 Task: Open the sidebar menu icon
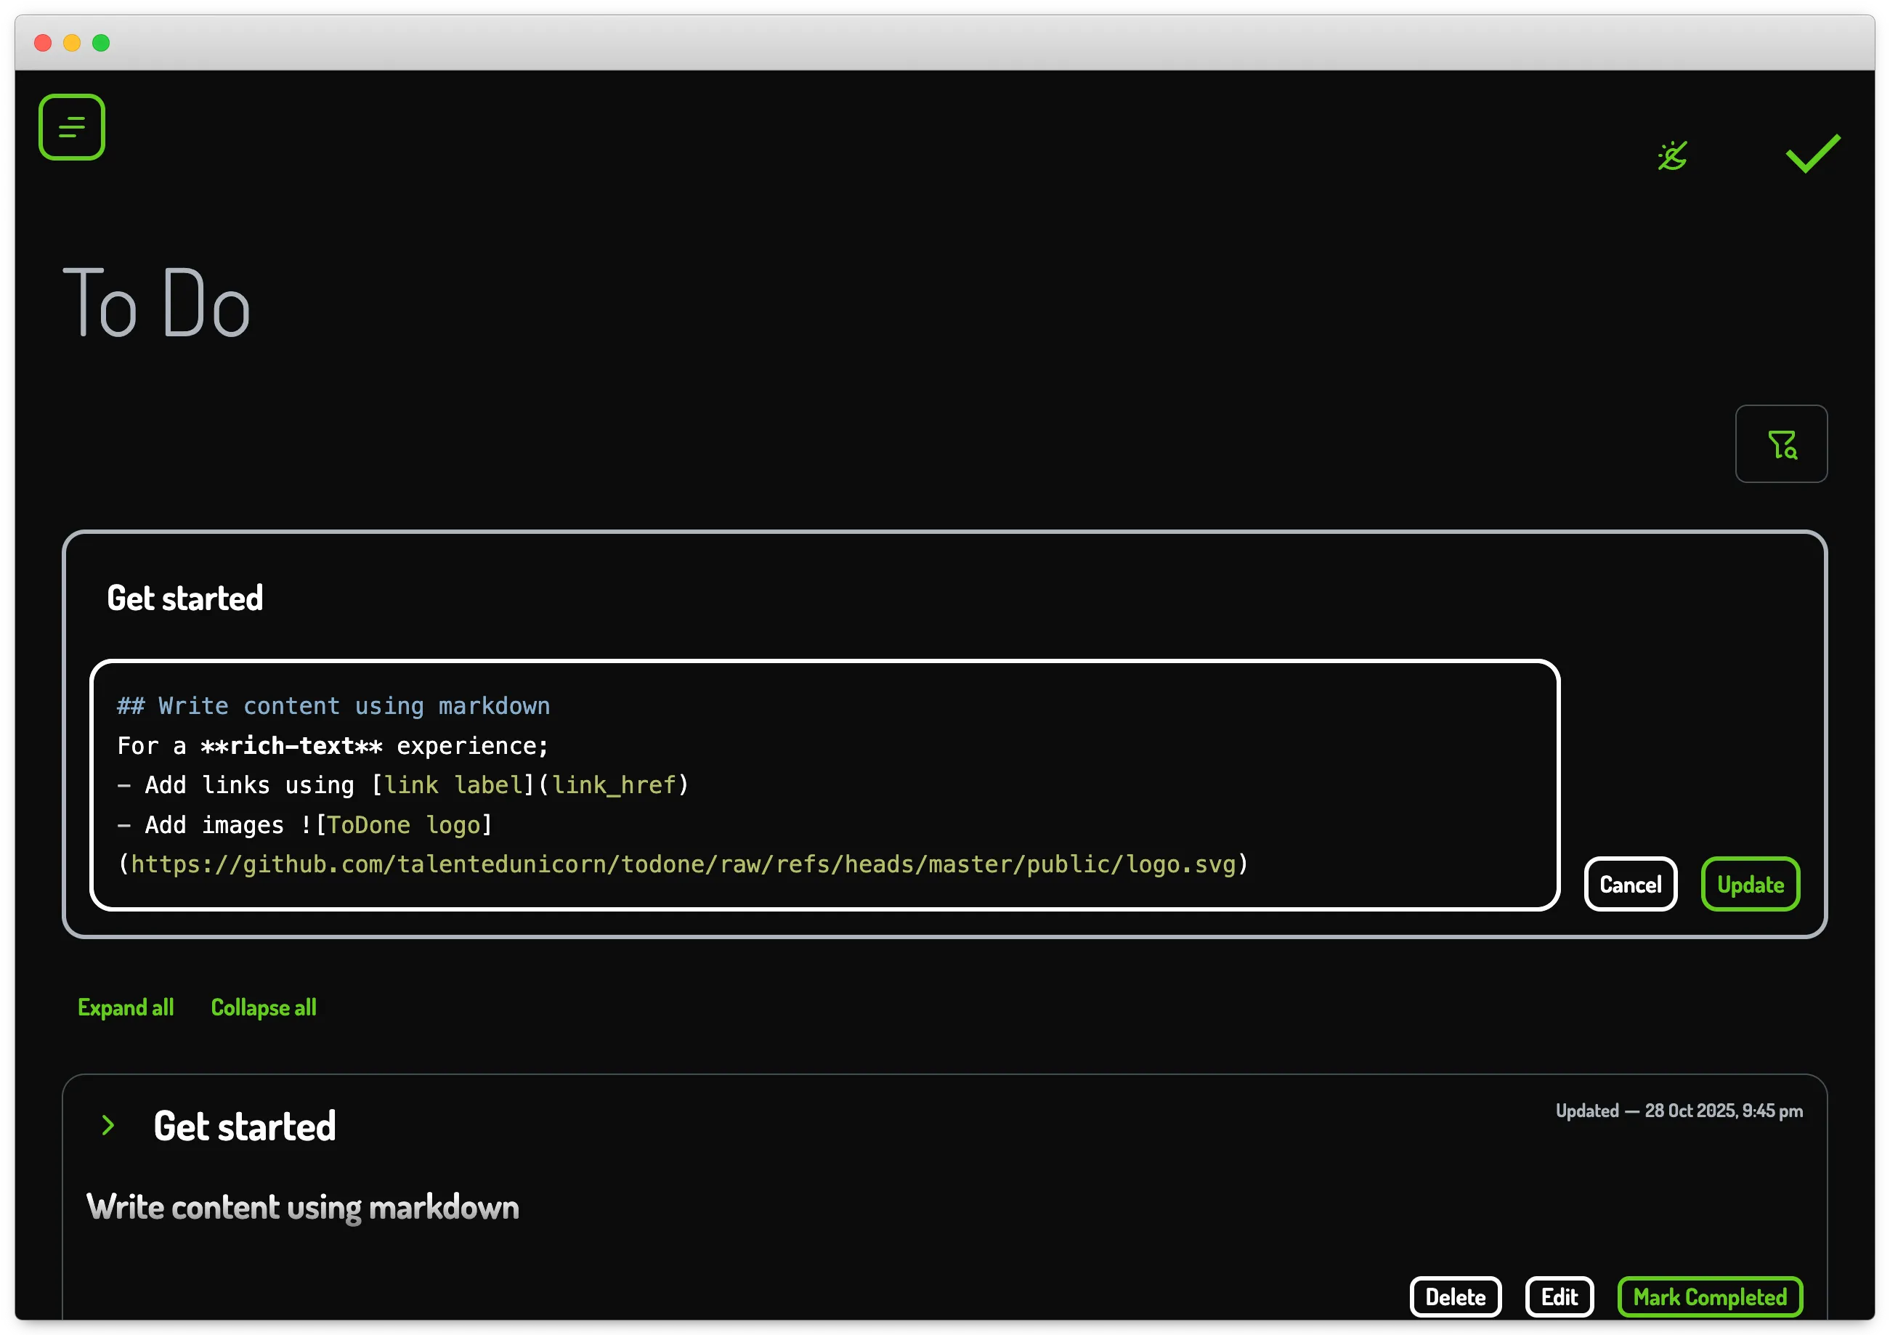pyautogui.click(x=72, y=127)
